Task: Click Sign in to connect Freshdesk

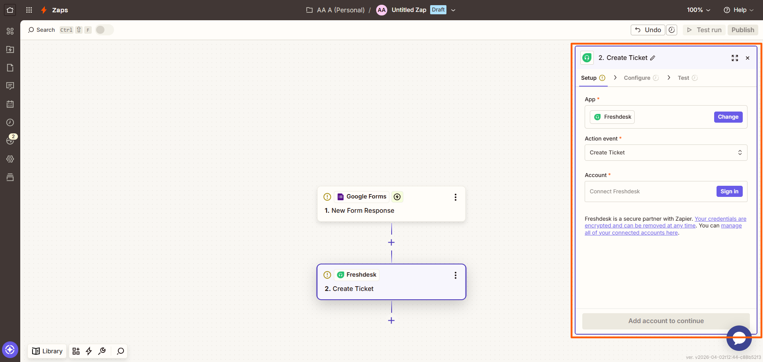Action: pyautogui.click(x=729, y=191)
